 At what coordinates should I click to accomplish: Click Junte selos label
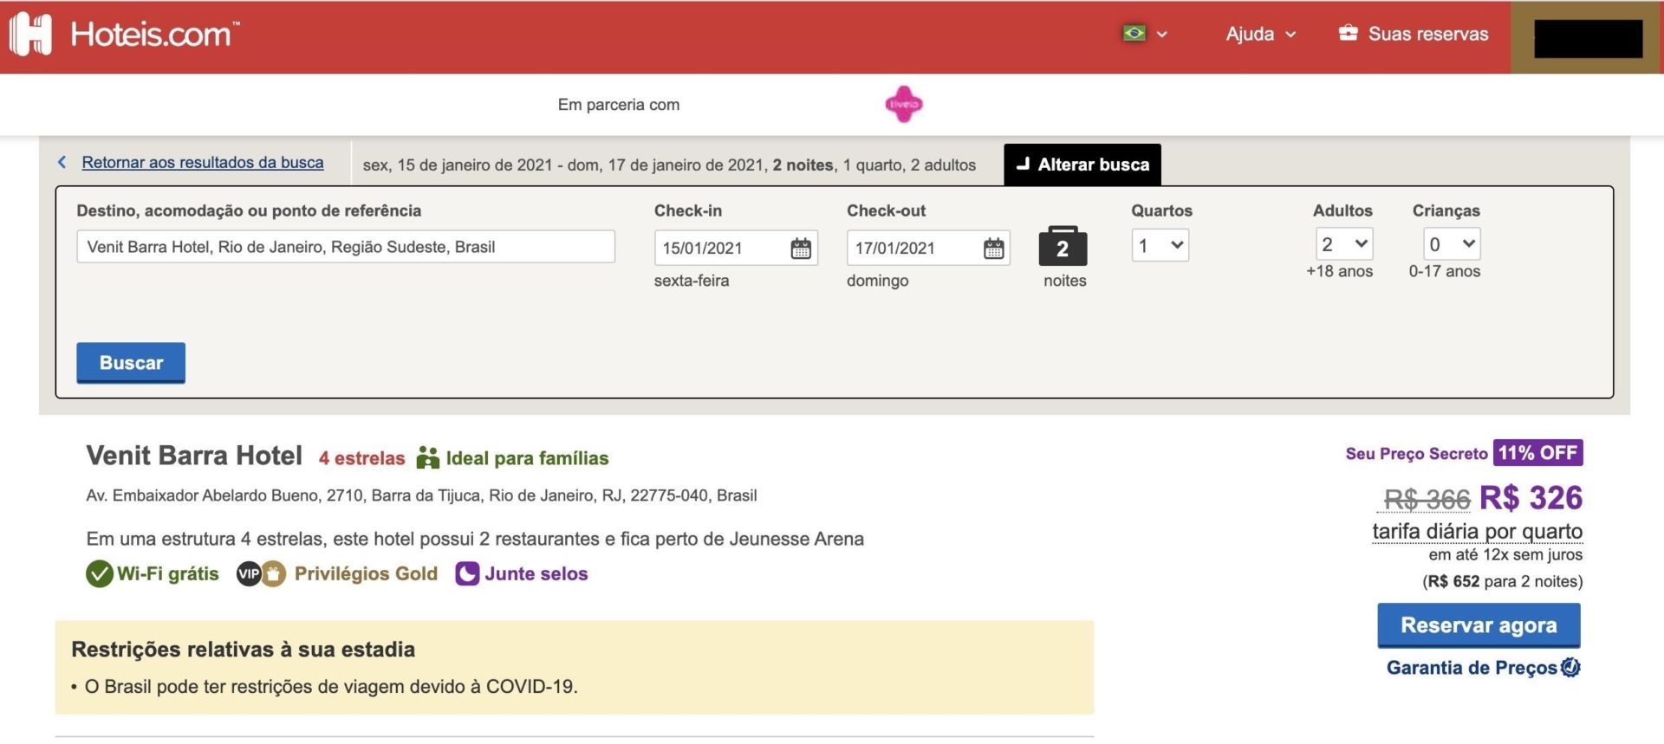[536, 573]
